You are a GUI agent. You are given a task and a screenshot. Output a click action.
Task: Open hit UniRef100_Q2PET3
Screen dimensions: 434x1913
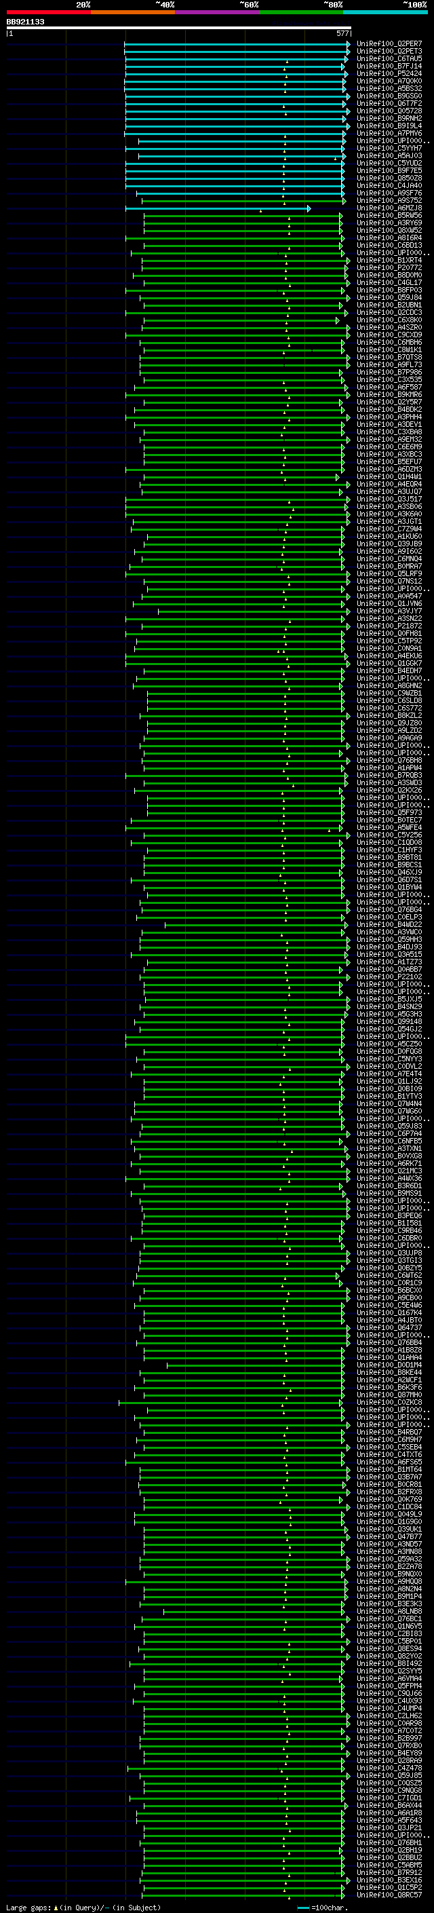point(389,52)
